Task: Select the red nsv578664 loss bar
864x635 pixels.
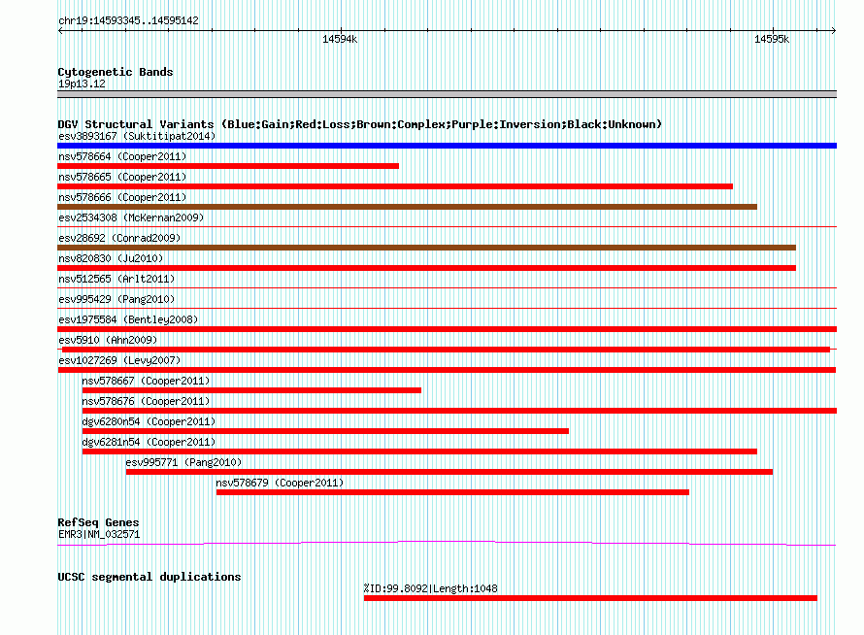Action: pyautogui.click(x=228, y=166)
